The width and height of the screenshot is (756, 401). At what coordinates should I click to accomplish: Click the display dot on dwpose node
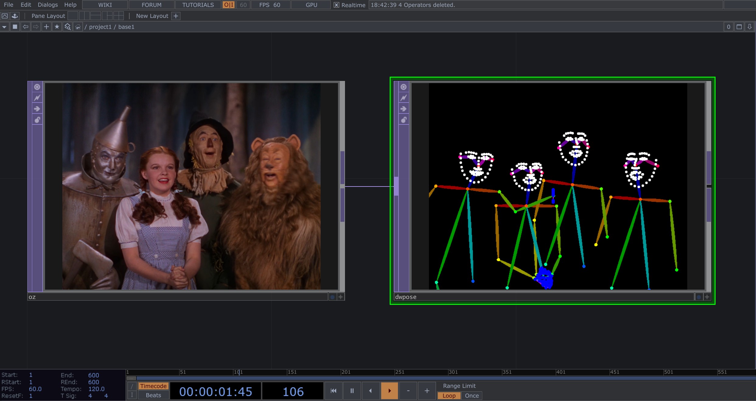[699, 297]
